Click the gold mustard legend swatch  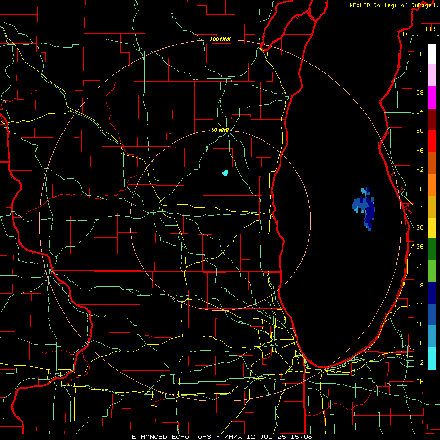[x=432, y=207]
